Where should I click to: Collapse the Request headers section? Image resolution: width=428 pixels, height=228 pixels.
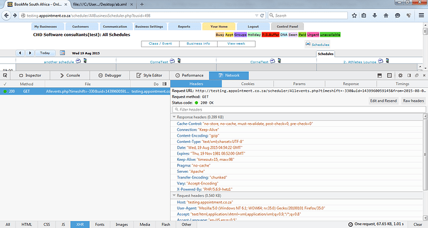tap(174, 196)
